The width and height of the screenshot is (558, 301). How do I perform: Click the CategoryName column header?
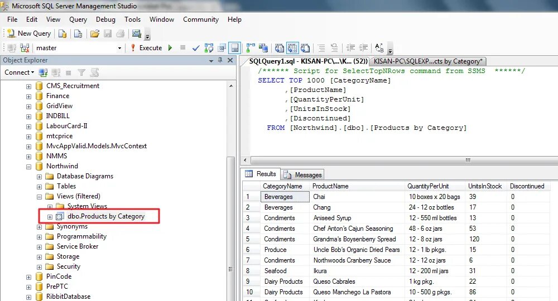coord(285,186)
